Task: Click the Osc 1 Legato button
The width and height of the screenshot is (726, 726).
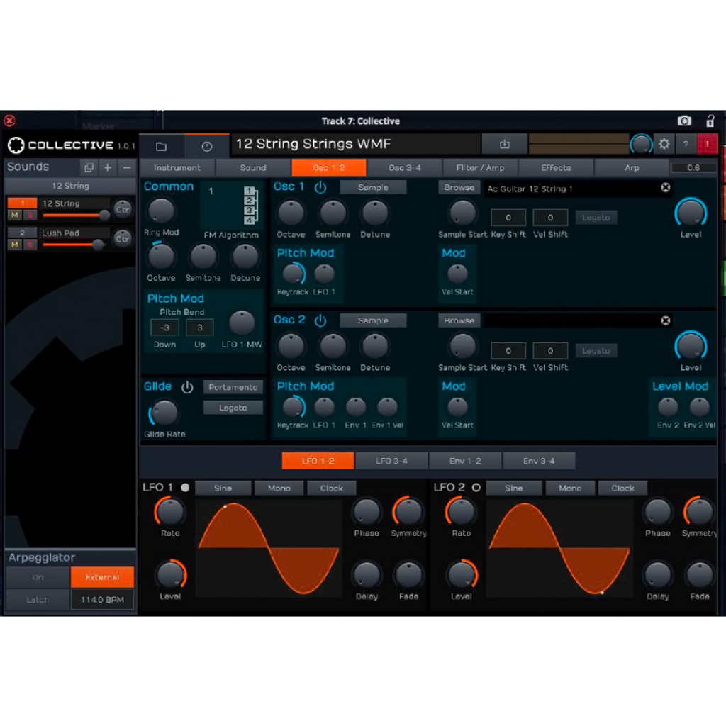Action: coord(596,218)
